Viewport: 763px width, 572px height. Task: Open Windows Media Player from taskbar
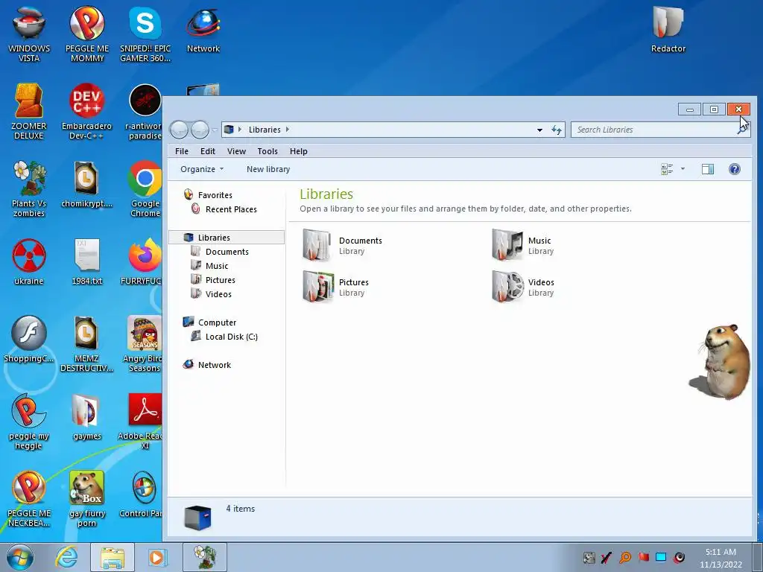(x=157, y=557)
